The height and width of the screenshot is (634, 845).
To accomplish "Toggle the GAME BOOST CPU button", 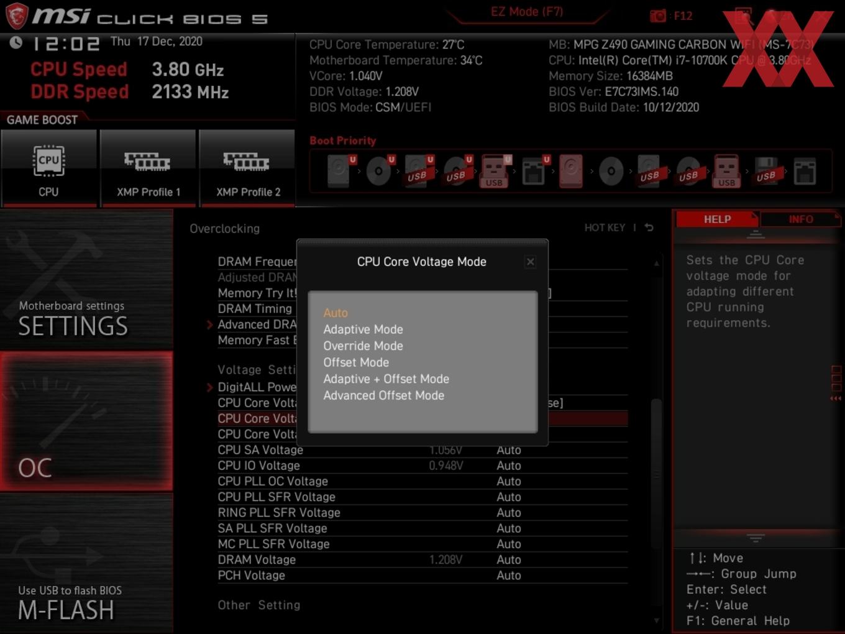I will pos(48,168).
